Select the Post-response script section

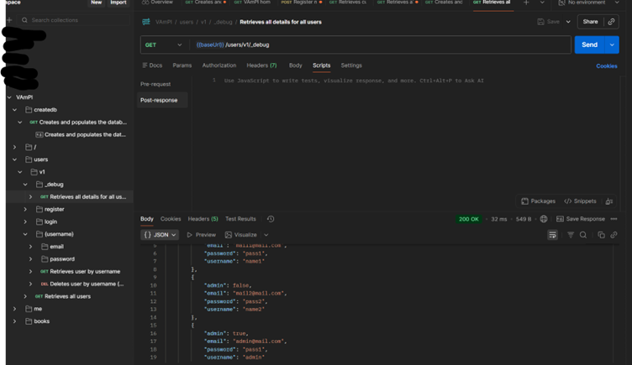pos(162,100)
